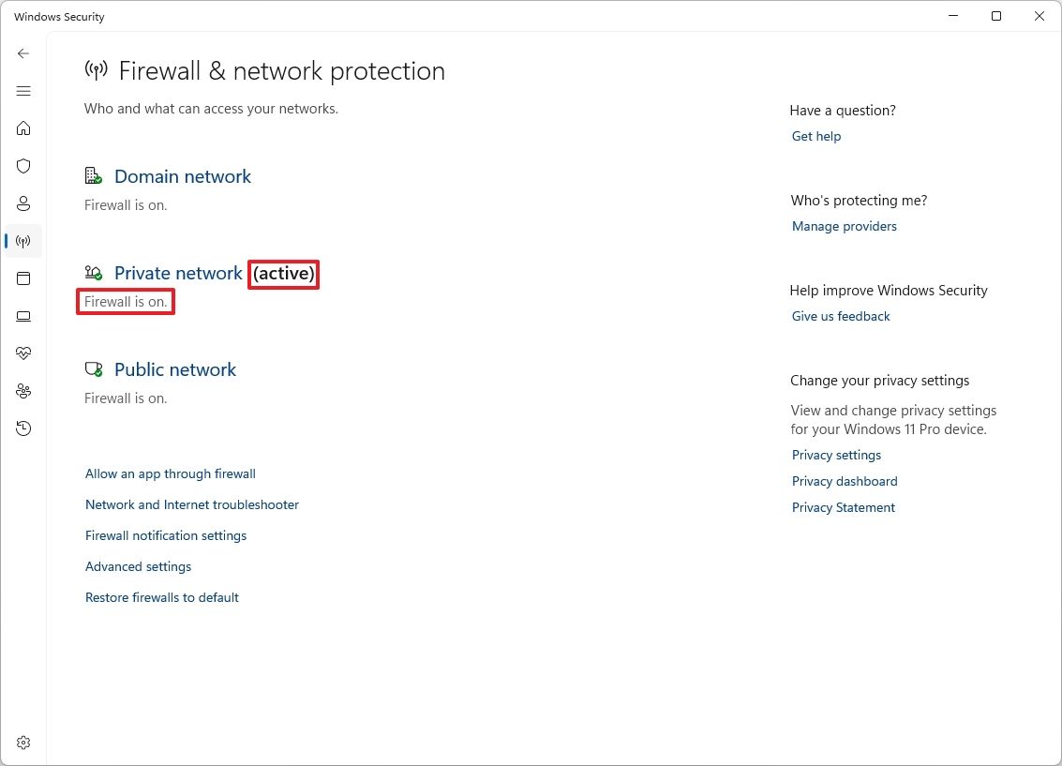The width and height of the screenshot is (1062, 766).
Task: Click the Firewall & network protection sidebar icon
Action: pos(22,241)
